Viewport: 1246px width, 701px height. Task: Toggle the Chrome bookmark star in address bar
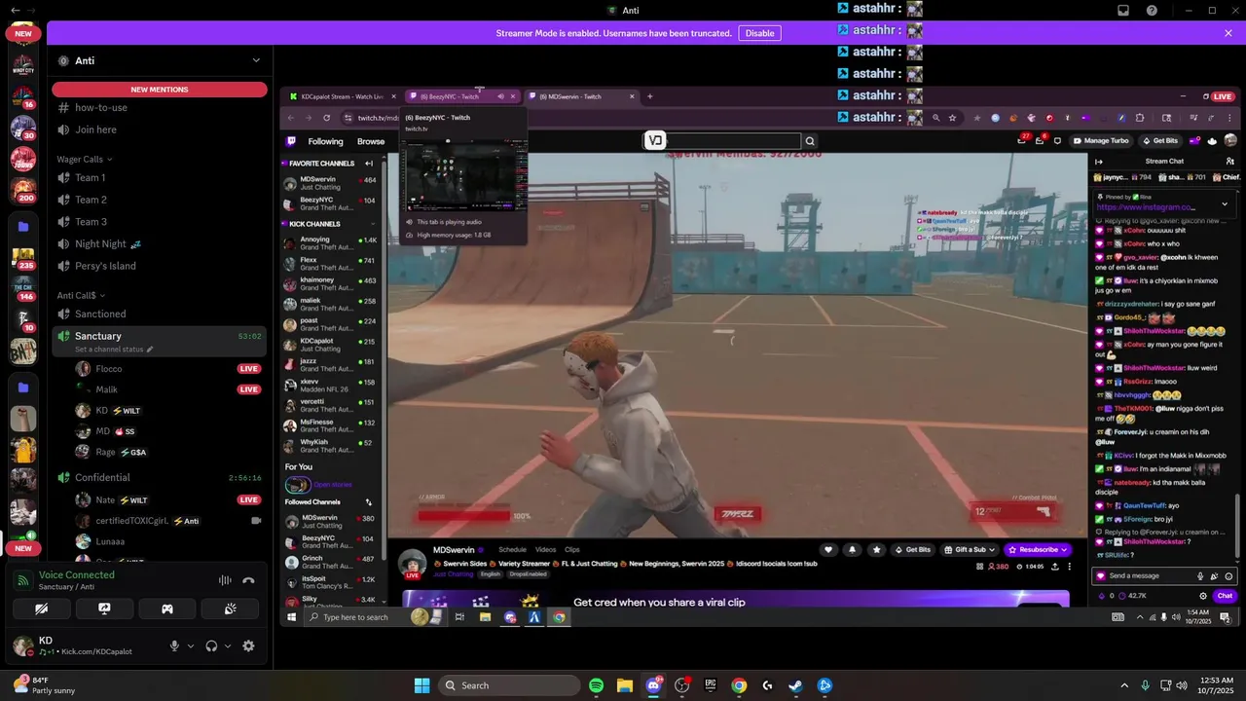[952, 118]
